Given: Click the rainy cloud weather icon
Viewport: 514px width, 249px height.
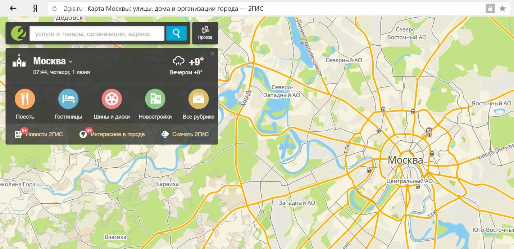Looking at the screenshot, I should coord(178,61).
